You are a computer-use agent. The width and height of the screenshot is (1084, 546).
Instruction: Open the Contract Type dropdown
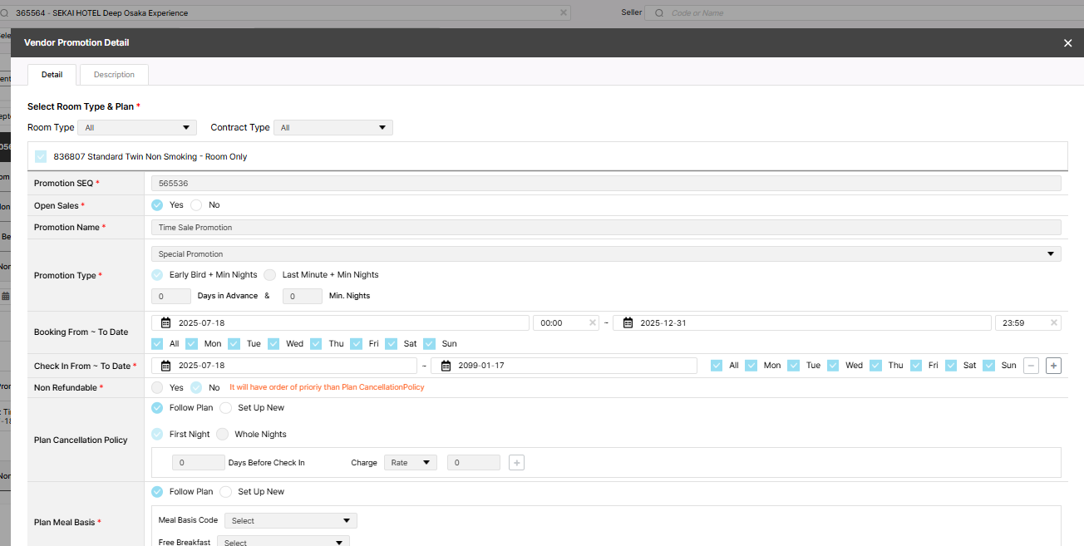333,128
